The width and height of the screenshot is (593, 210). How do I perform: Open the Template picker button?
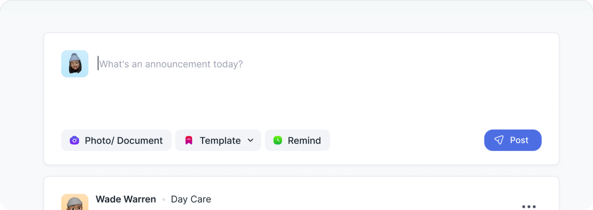[218, 140]
